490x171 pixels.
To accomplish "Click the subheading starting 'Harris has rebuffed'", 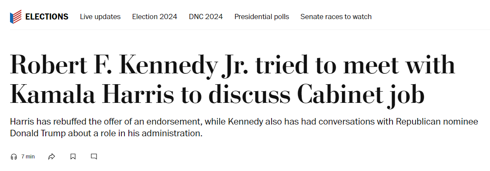I will click(x=244, y=122).
